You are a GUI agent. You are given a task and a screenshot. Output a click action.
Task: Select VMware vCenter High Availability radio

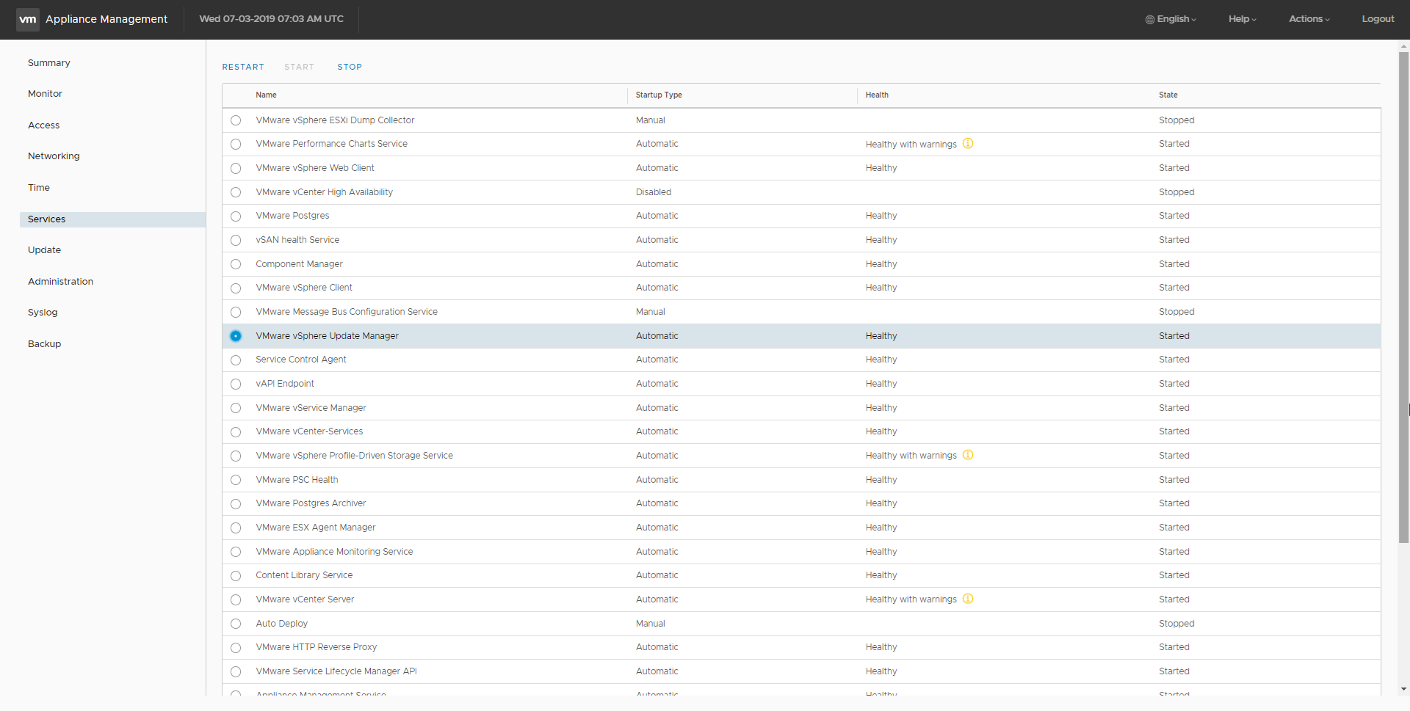point(236,192)
